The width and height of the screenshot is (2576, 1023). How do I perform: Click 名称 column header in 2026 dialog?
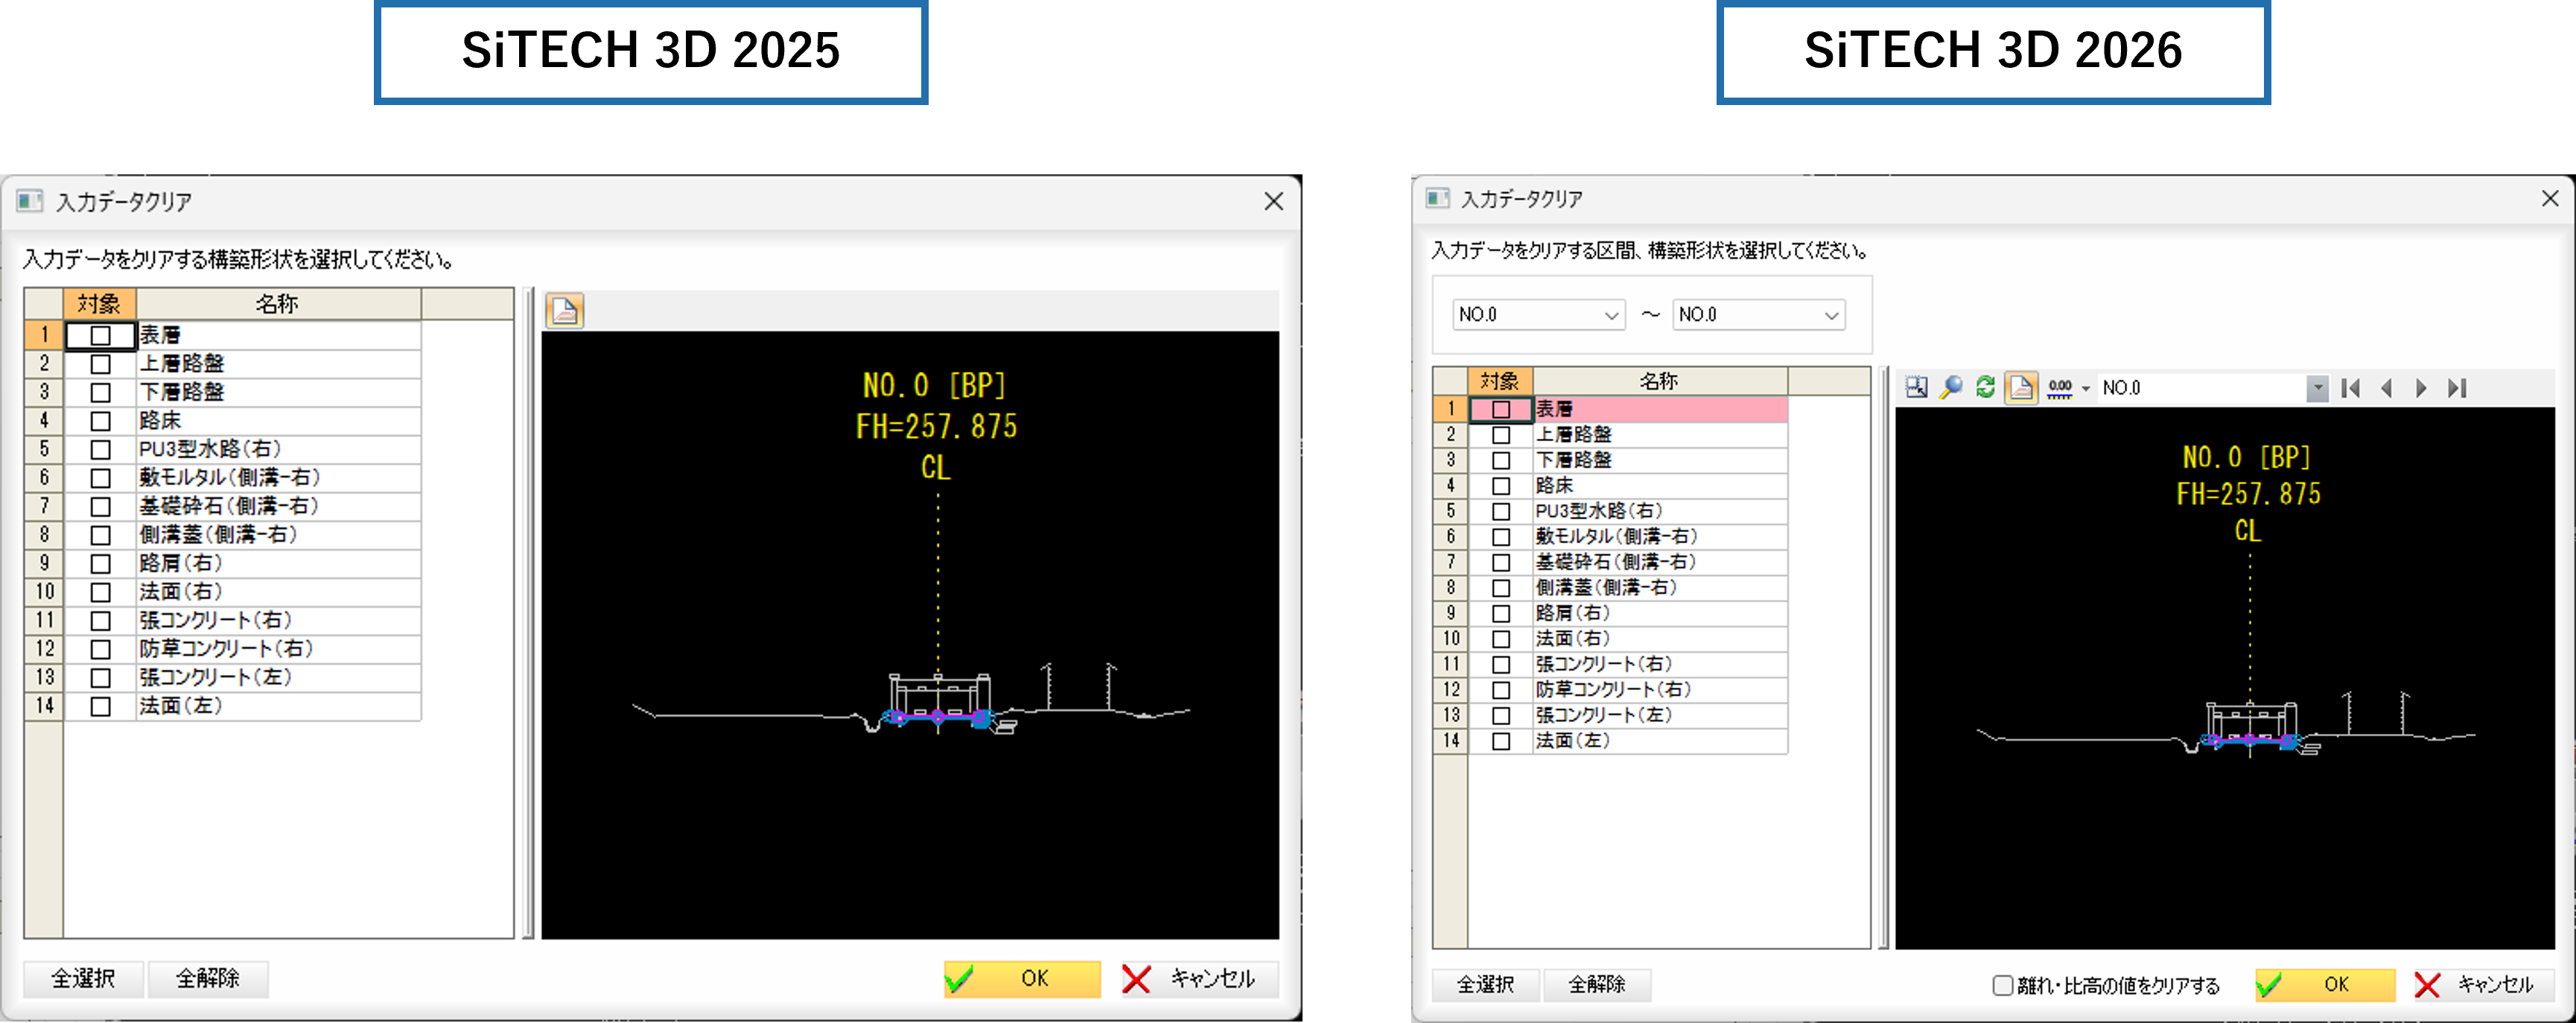tap(1660, 381)
